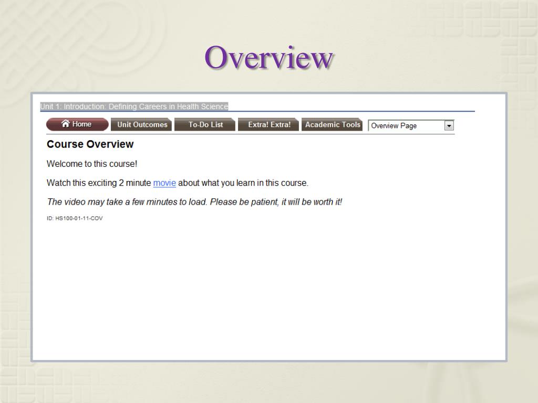Click the house icon on the Home button
The image size is (538, 403).
(66, 123)
